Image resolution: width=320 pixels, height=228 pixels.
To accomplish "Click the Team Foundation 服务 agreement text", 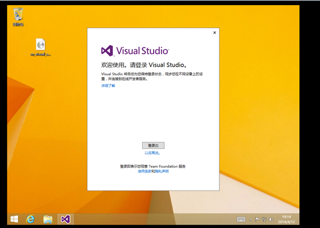I will [x=152, y=167].
